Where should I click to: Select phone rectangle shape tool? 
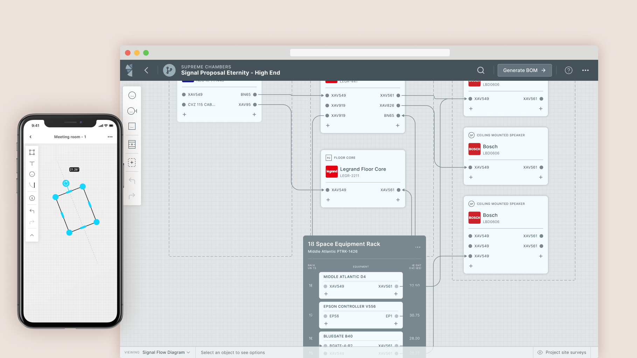(32, 152)
